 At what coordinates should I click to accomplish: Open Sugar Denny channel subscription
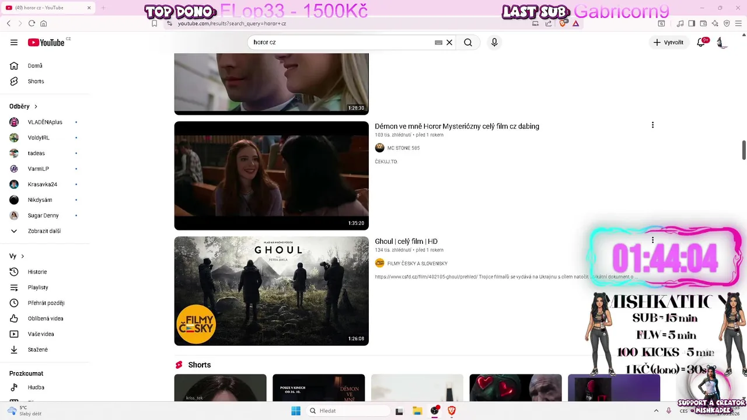click(44, 215)
